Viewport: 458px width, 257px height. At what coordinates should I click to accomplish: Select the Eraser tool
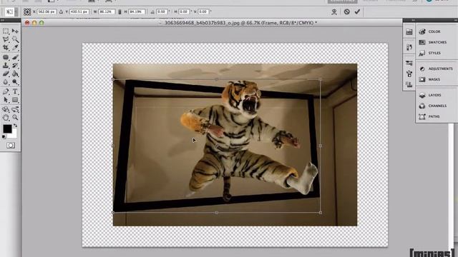click(6, 74)
